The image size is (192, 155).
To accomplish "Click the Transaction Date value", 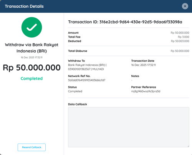I will coord(143,65).
